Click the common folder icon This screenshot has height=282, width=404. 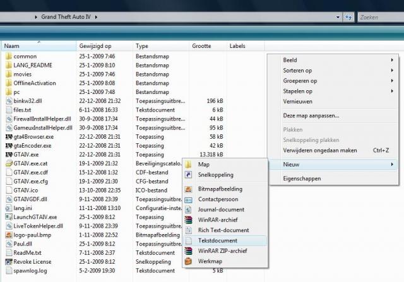9,56
